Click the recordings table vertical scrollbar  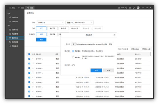tap(151, 54)
